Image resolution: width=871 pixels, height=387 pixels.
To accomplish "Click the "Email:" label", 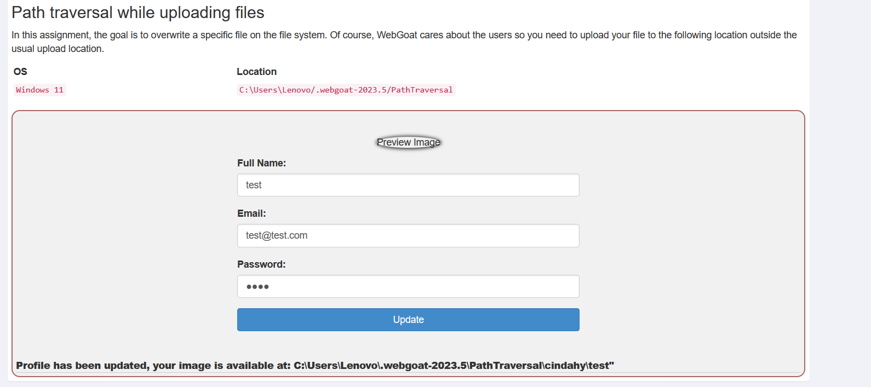I will click(251, 213).
